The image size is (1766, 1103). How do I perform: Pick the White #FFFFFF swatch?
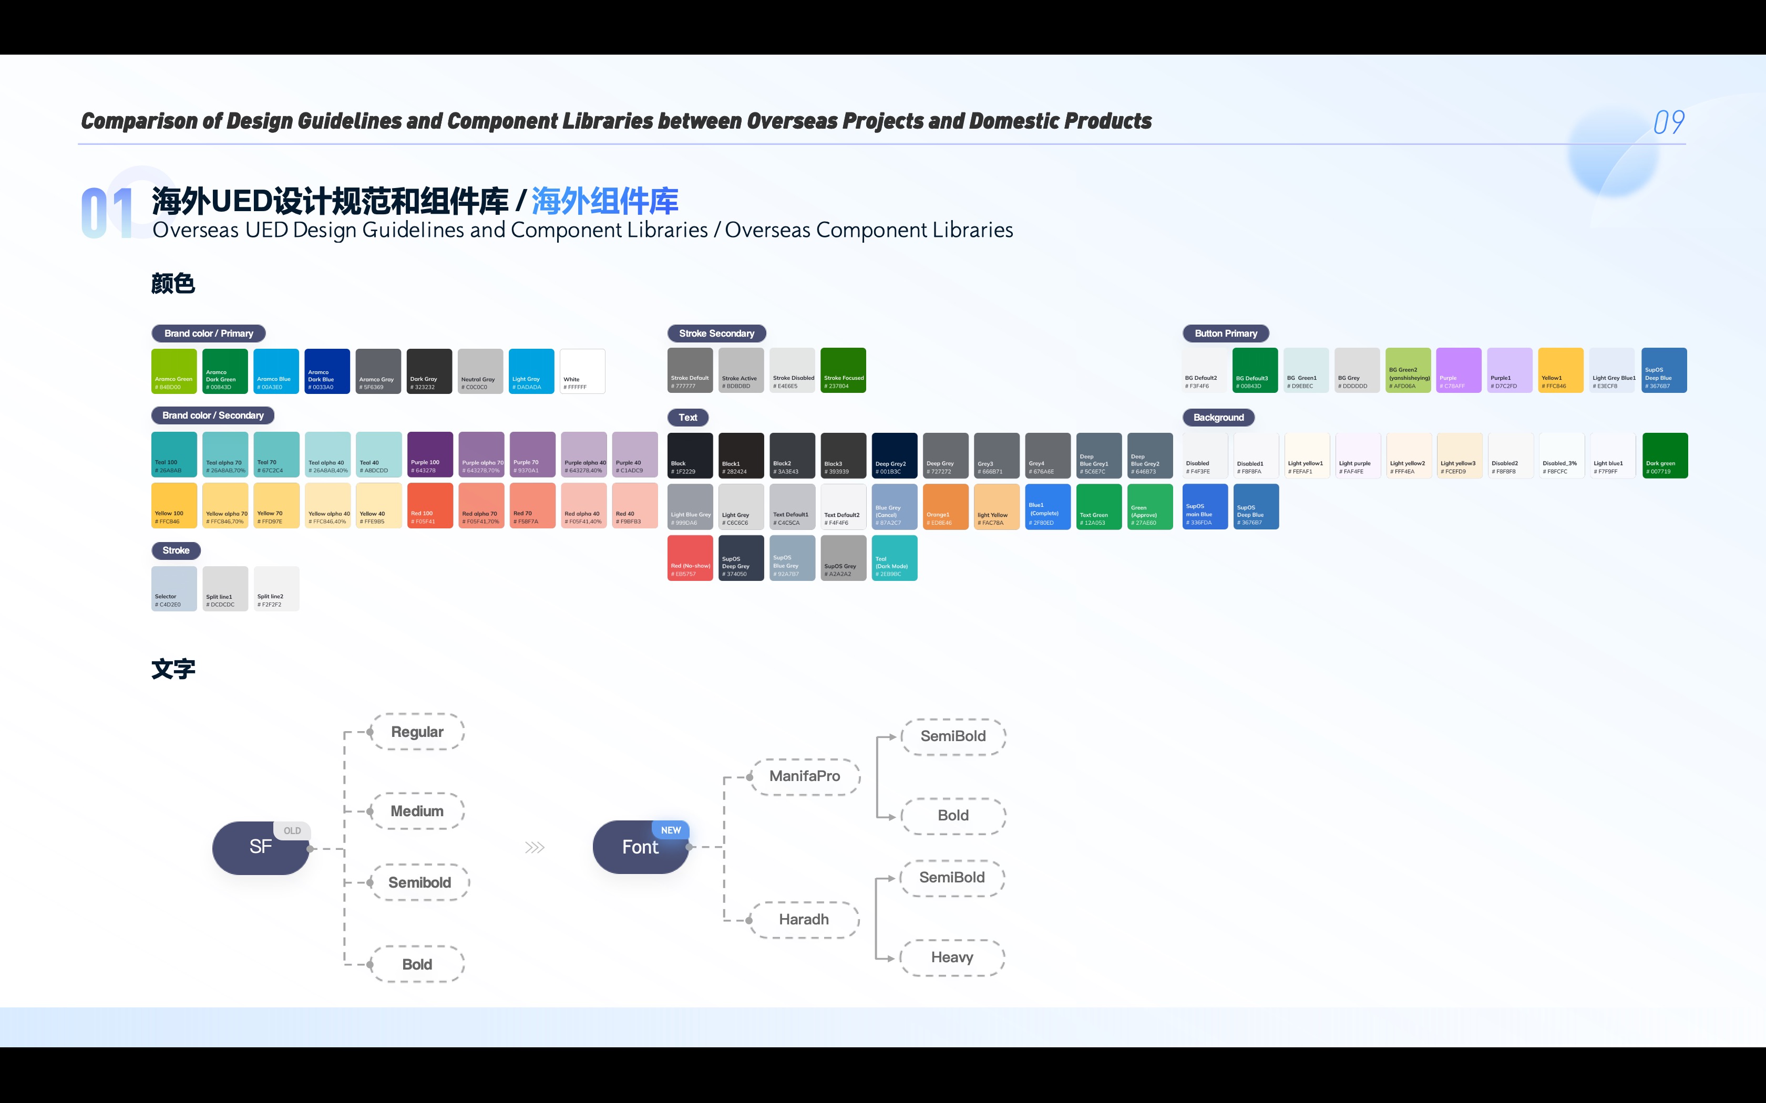[582, 371]
